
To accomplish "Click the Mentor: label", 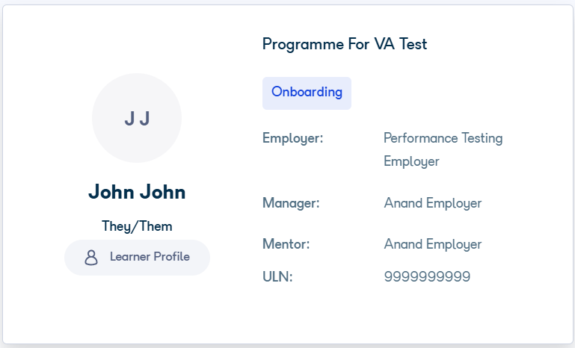I will (x=286, y=244).
